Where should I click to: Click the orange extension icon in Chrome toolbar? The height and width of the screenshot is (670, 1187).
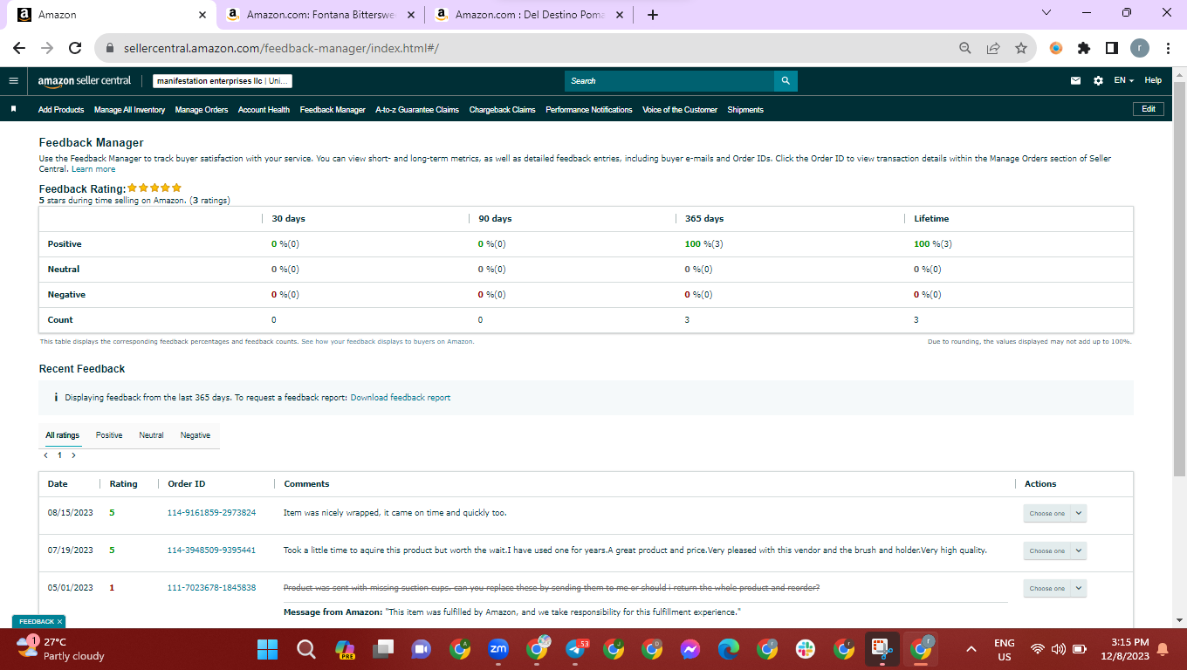[x=1056, y=48]
